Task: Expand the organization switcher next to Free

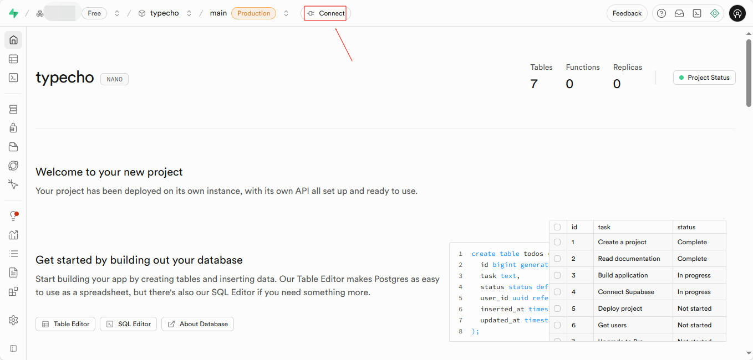Action: click(117, 13)
